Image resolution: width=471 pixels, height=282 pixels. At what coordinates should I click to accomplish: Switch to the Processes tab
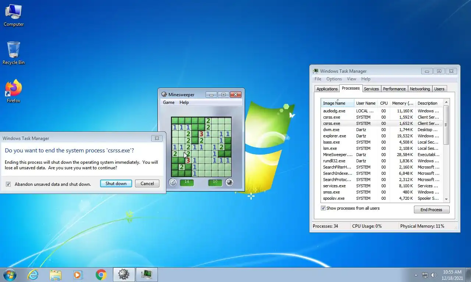pyautogui.click(x=351, y=88)
